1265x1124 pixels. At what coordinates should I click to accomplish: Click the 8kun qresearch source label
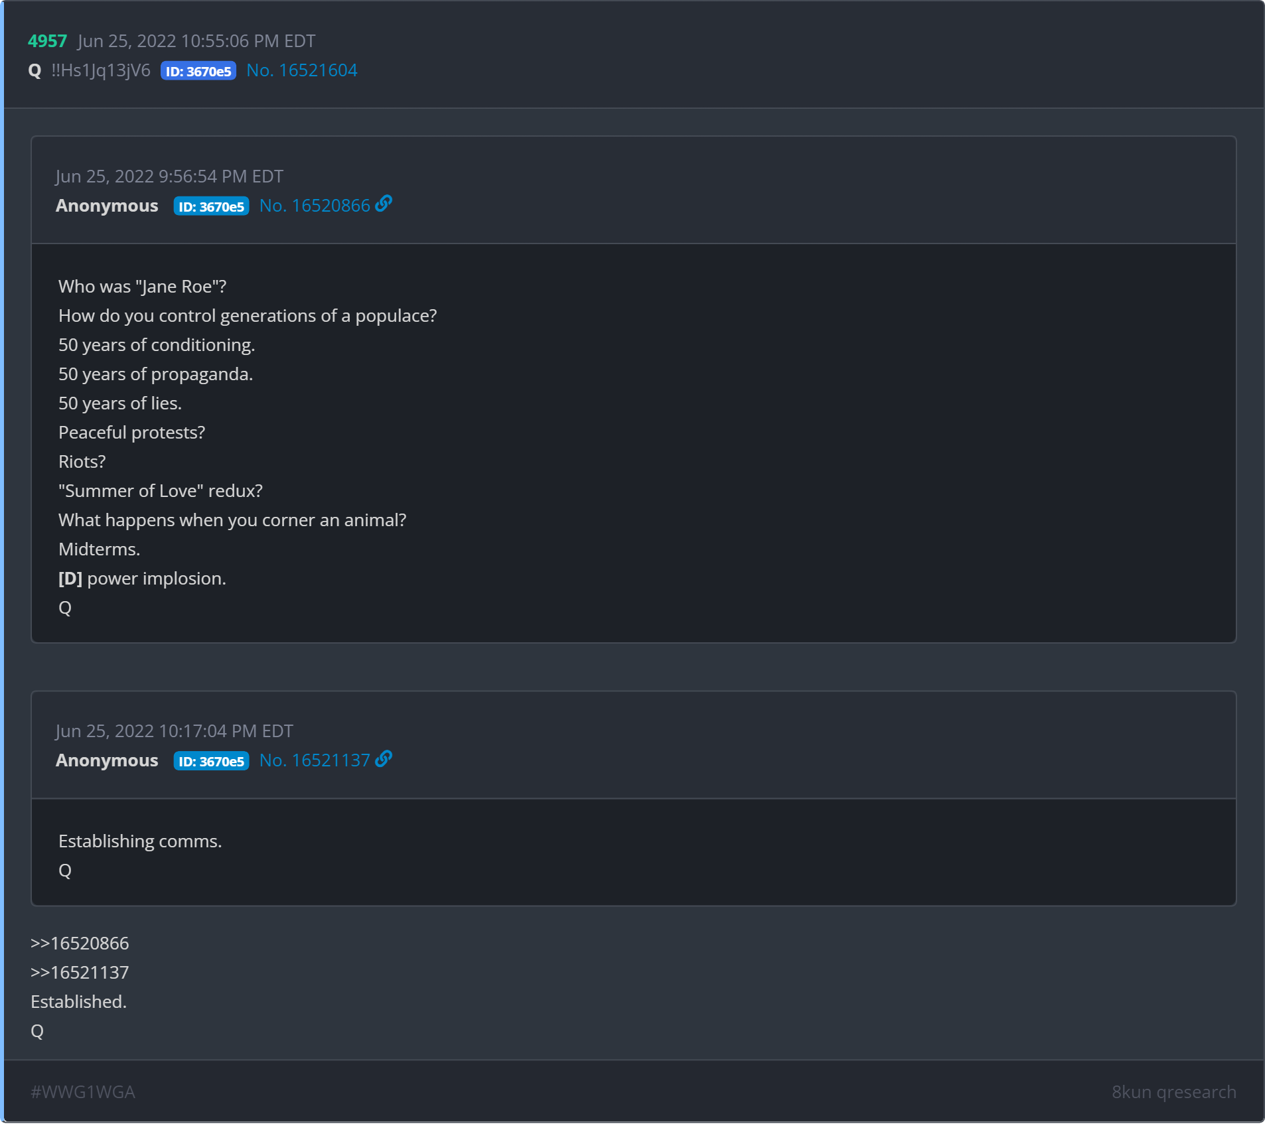click(x=1173, y=1091)
